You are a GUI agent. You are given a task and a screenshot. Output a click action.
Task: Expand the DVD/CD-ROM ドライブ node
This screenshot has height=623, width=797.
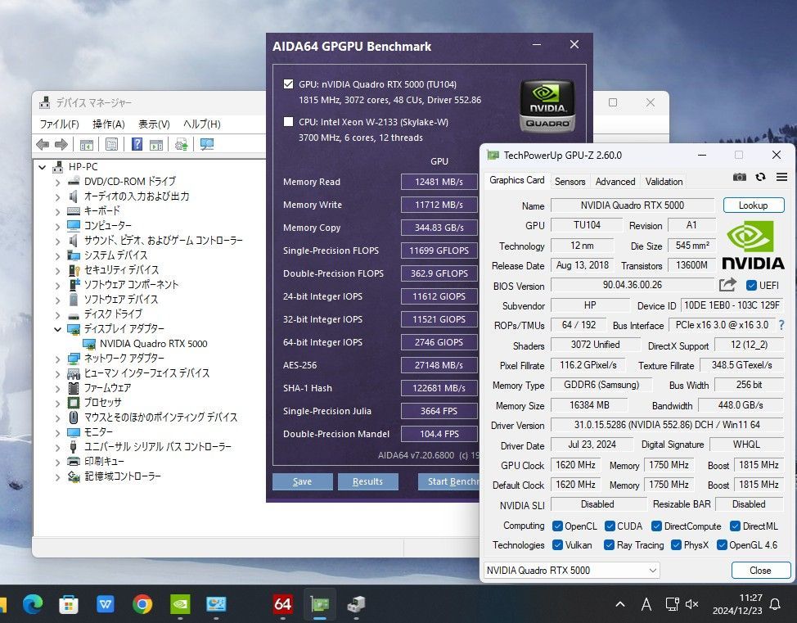pyautogui.click(x=57, y=182)
